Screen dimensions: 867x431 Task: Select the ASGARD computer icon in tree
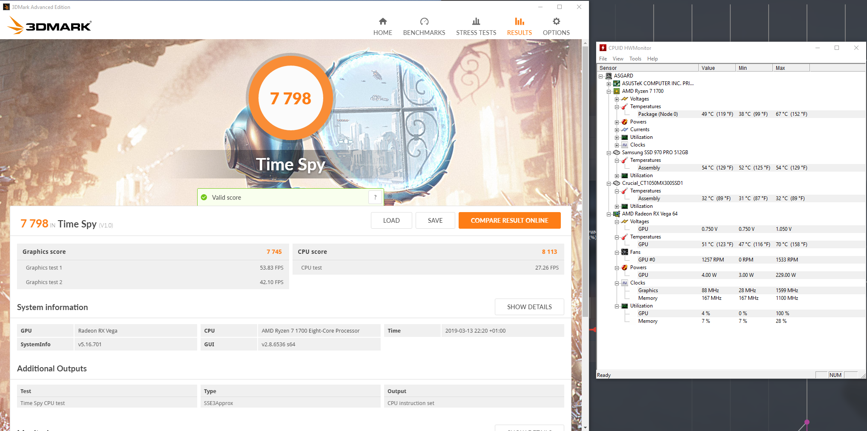coord(609,76)
